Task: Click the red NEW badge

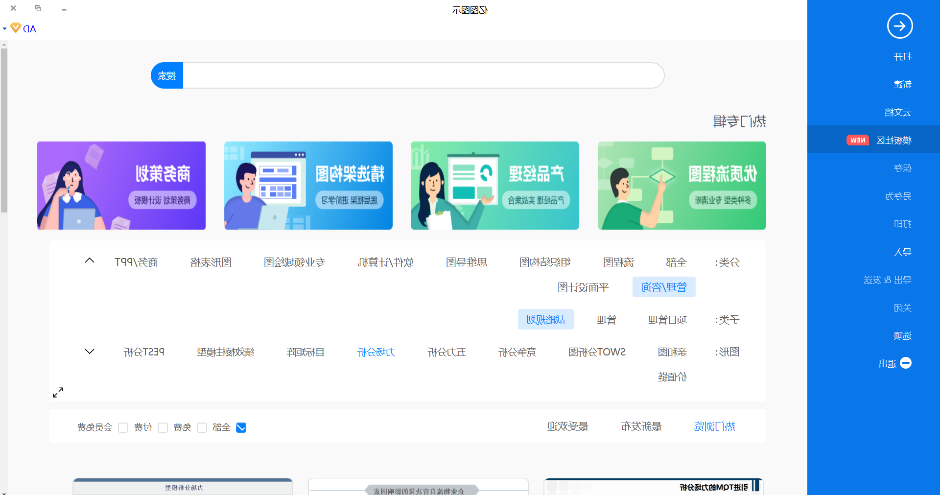Action: click(857, 140)
